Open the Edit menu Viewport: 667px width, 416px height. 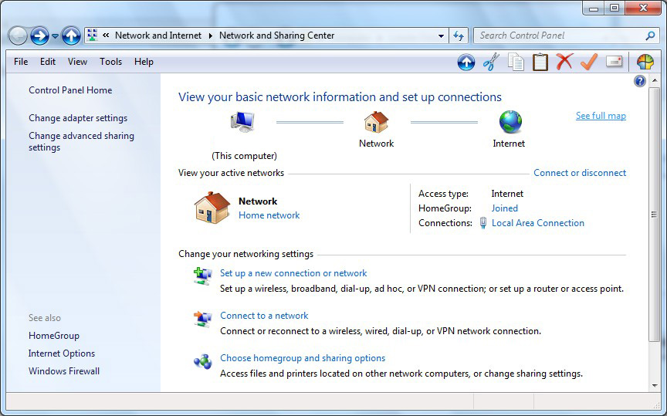[48, 62]
